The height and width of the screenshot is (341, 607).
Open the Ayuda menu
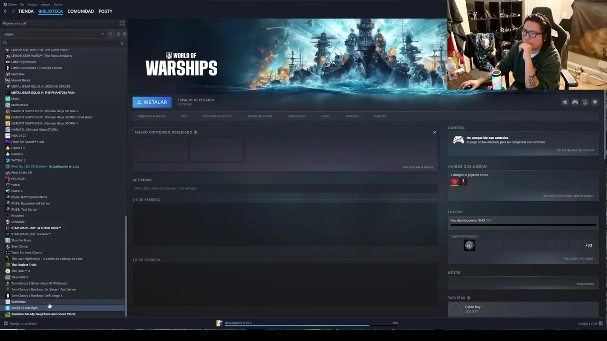coord(57,4)
